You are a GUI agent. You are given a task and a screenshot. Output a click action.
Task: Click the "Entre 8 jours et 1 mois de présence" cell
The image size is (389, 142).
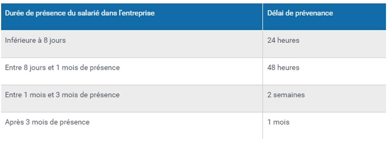(132, 71)
